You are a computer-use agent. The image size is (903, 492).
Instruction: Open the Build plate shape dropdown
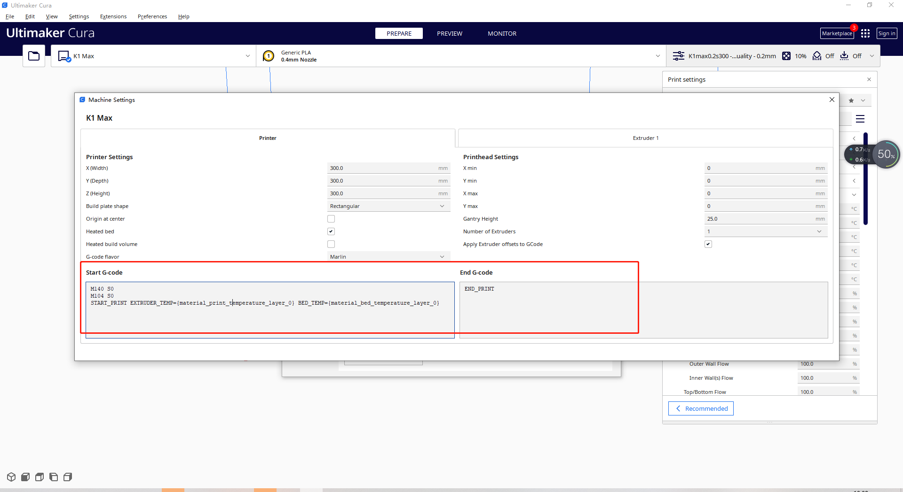click(388, 206)
